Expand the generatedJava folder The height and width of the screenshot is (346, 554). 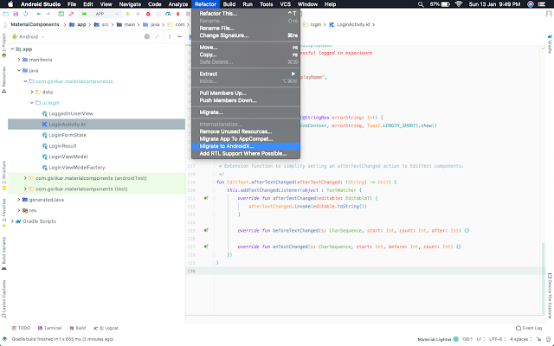[x=19, y=200]
